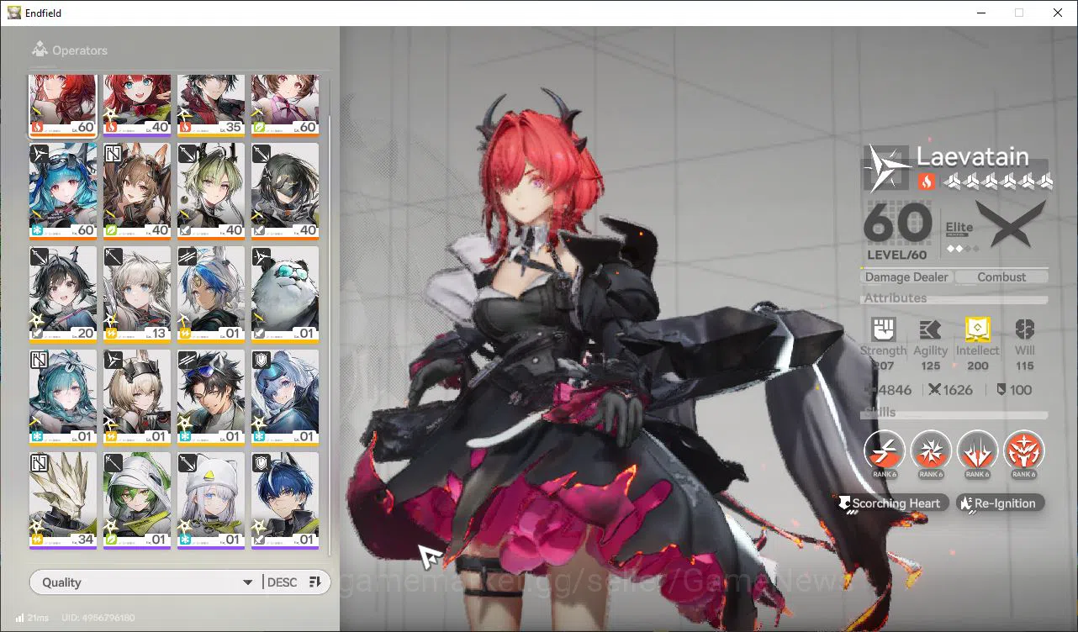The height and width of the screenshot is (632, 1078).
Task: Open the slash-shaped skill icon
Action: pos(885,450)
